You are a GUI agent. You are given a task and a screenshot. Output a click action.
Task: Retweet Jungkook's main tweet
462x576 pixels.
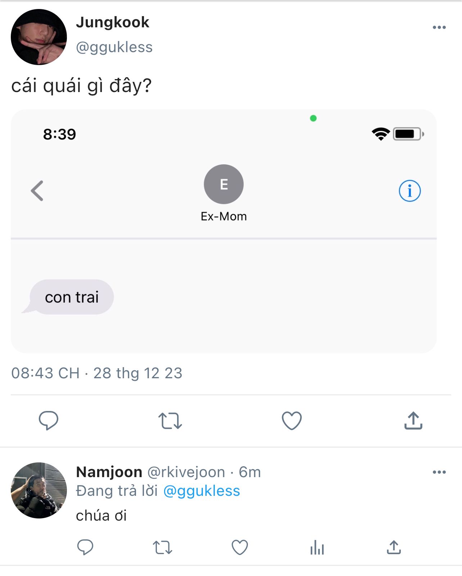(170, 421)
